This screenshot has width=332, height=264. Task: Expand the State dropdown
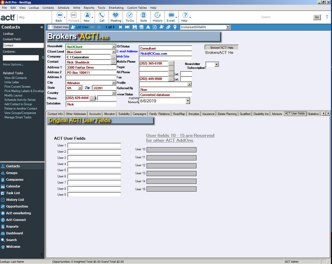[80, 88]
